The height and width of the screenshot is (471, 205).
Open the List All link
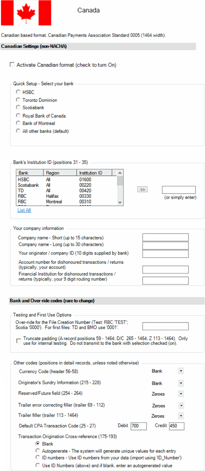pyautogui.click(x=24, y=210)
